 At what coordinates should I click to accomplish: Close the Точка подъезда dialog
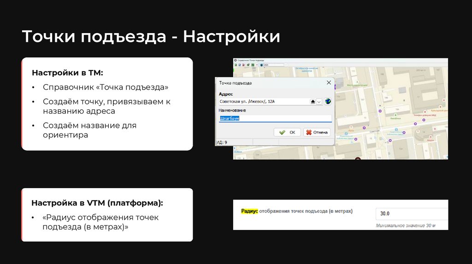[329, 83]
